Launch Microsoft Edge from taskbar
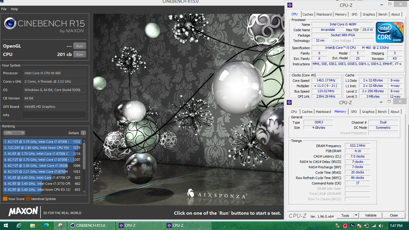The height and width of the screenshot is (230, 409). 46,226
